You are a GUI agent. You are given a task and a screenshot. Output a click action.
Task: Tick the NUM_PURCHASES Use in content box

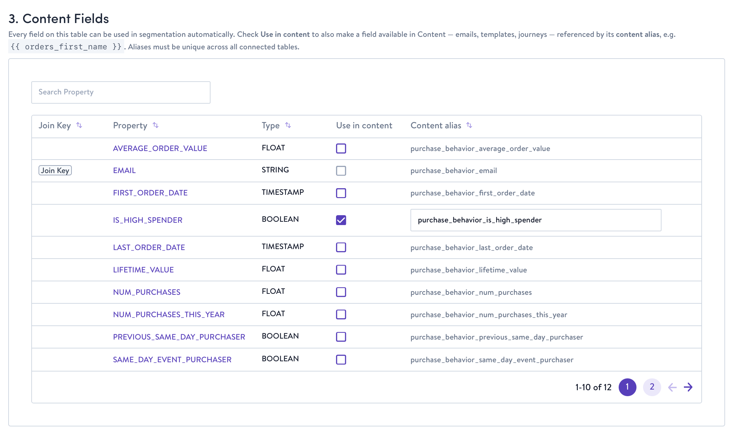click(341, 292)
